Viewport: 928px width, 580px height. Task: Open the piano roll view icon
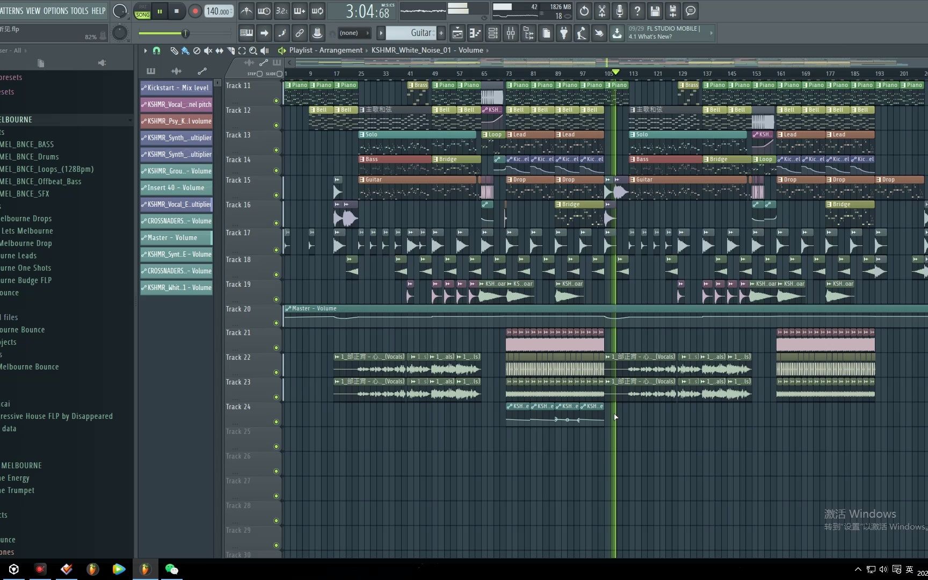point(475,33)
